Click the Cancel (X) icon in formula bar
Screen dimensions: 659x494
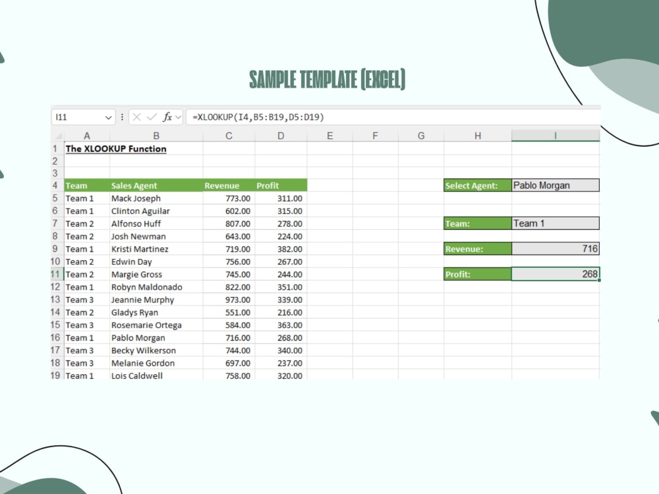136,117
